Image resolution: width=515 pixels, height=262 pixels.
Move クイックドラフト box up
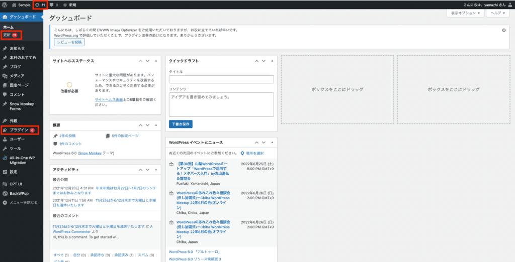[x=257, y=61]
